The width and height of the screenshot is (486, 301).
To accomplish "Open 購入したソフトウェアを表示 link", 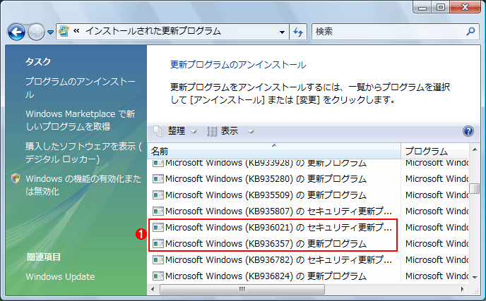I will pos(83,152).
